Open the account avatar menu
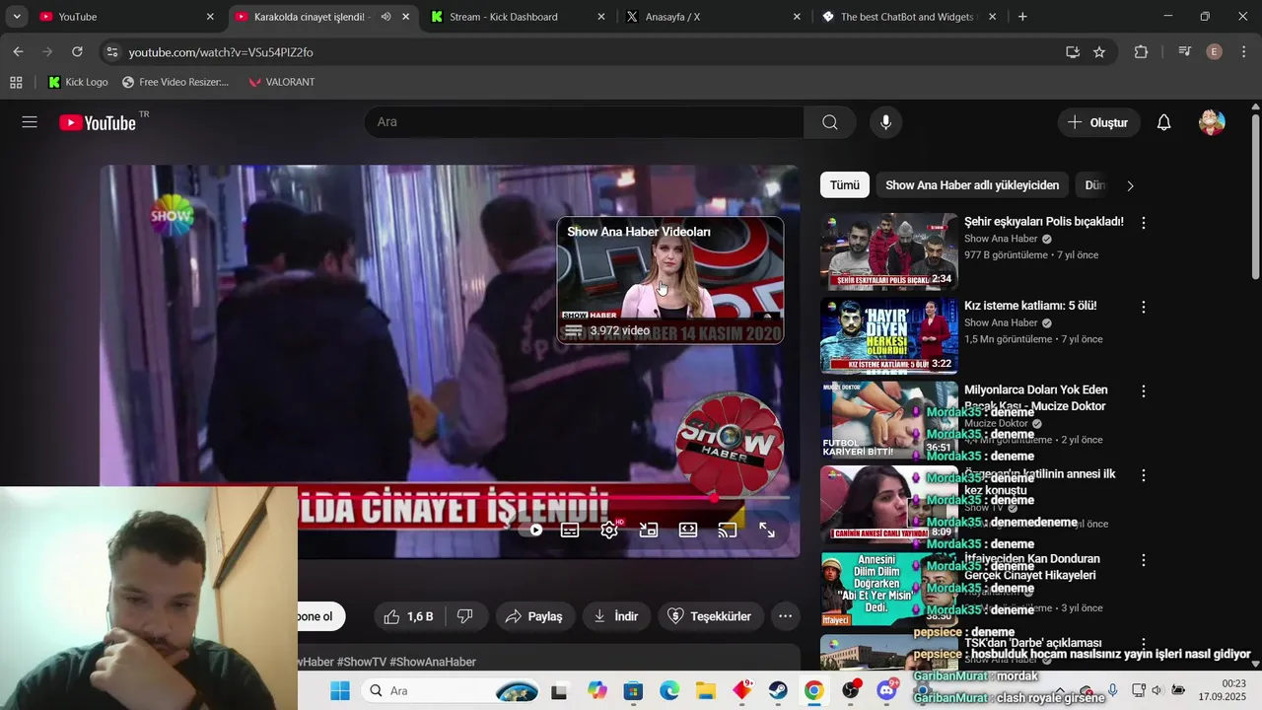Screen dimensions: 1262x710 click(1212, 122)
